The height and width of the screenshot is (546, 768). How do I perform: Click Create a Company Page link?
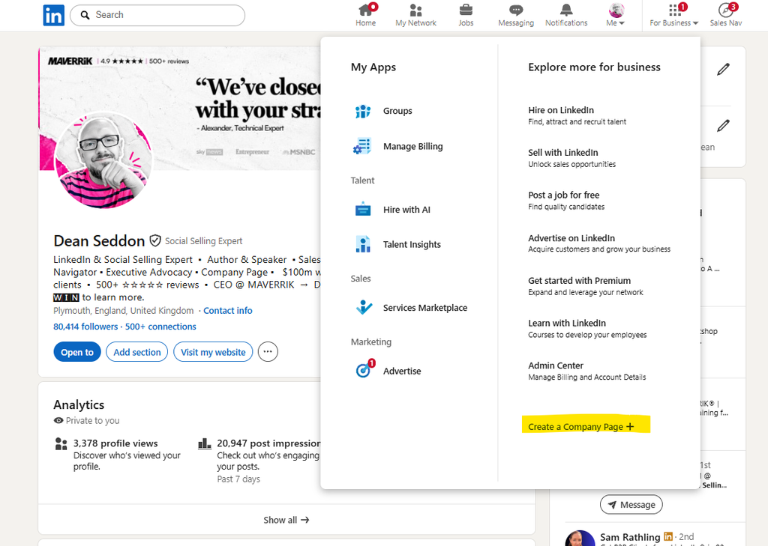click(x=581, y=427)
